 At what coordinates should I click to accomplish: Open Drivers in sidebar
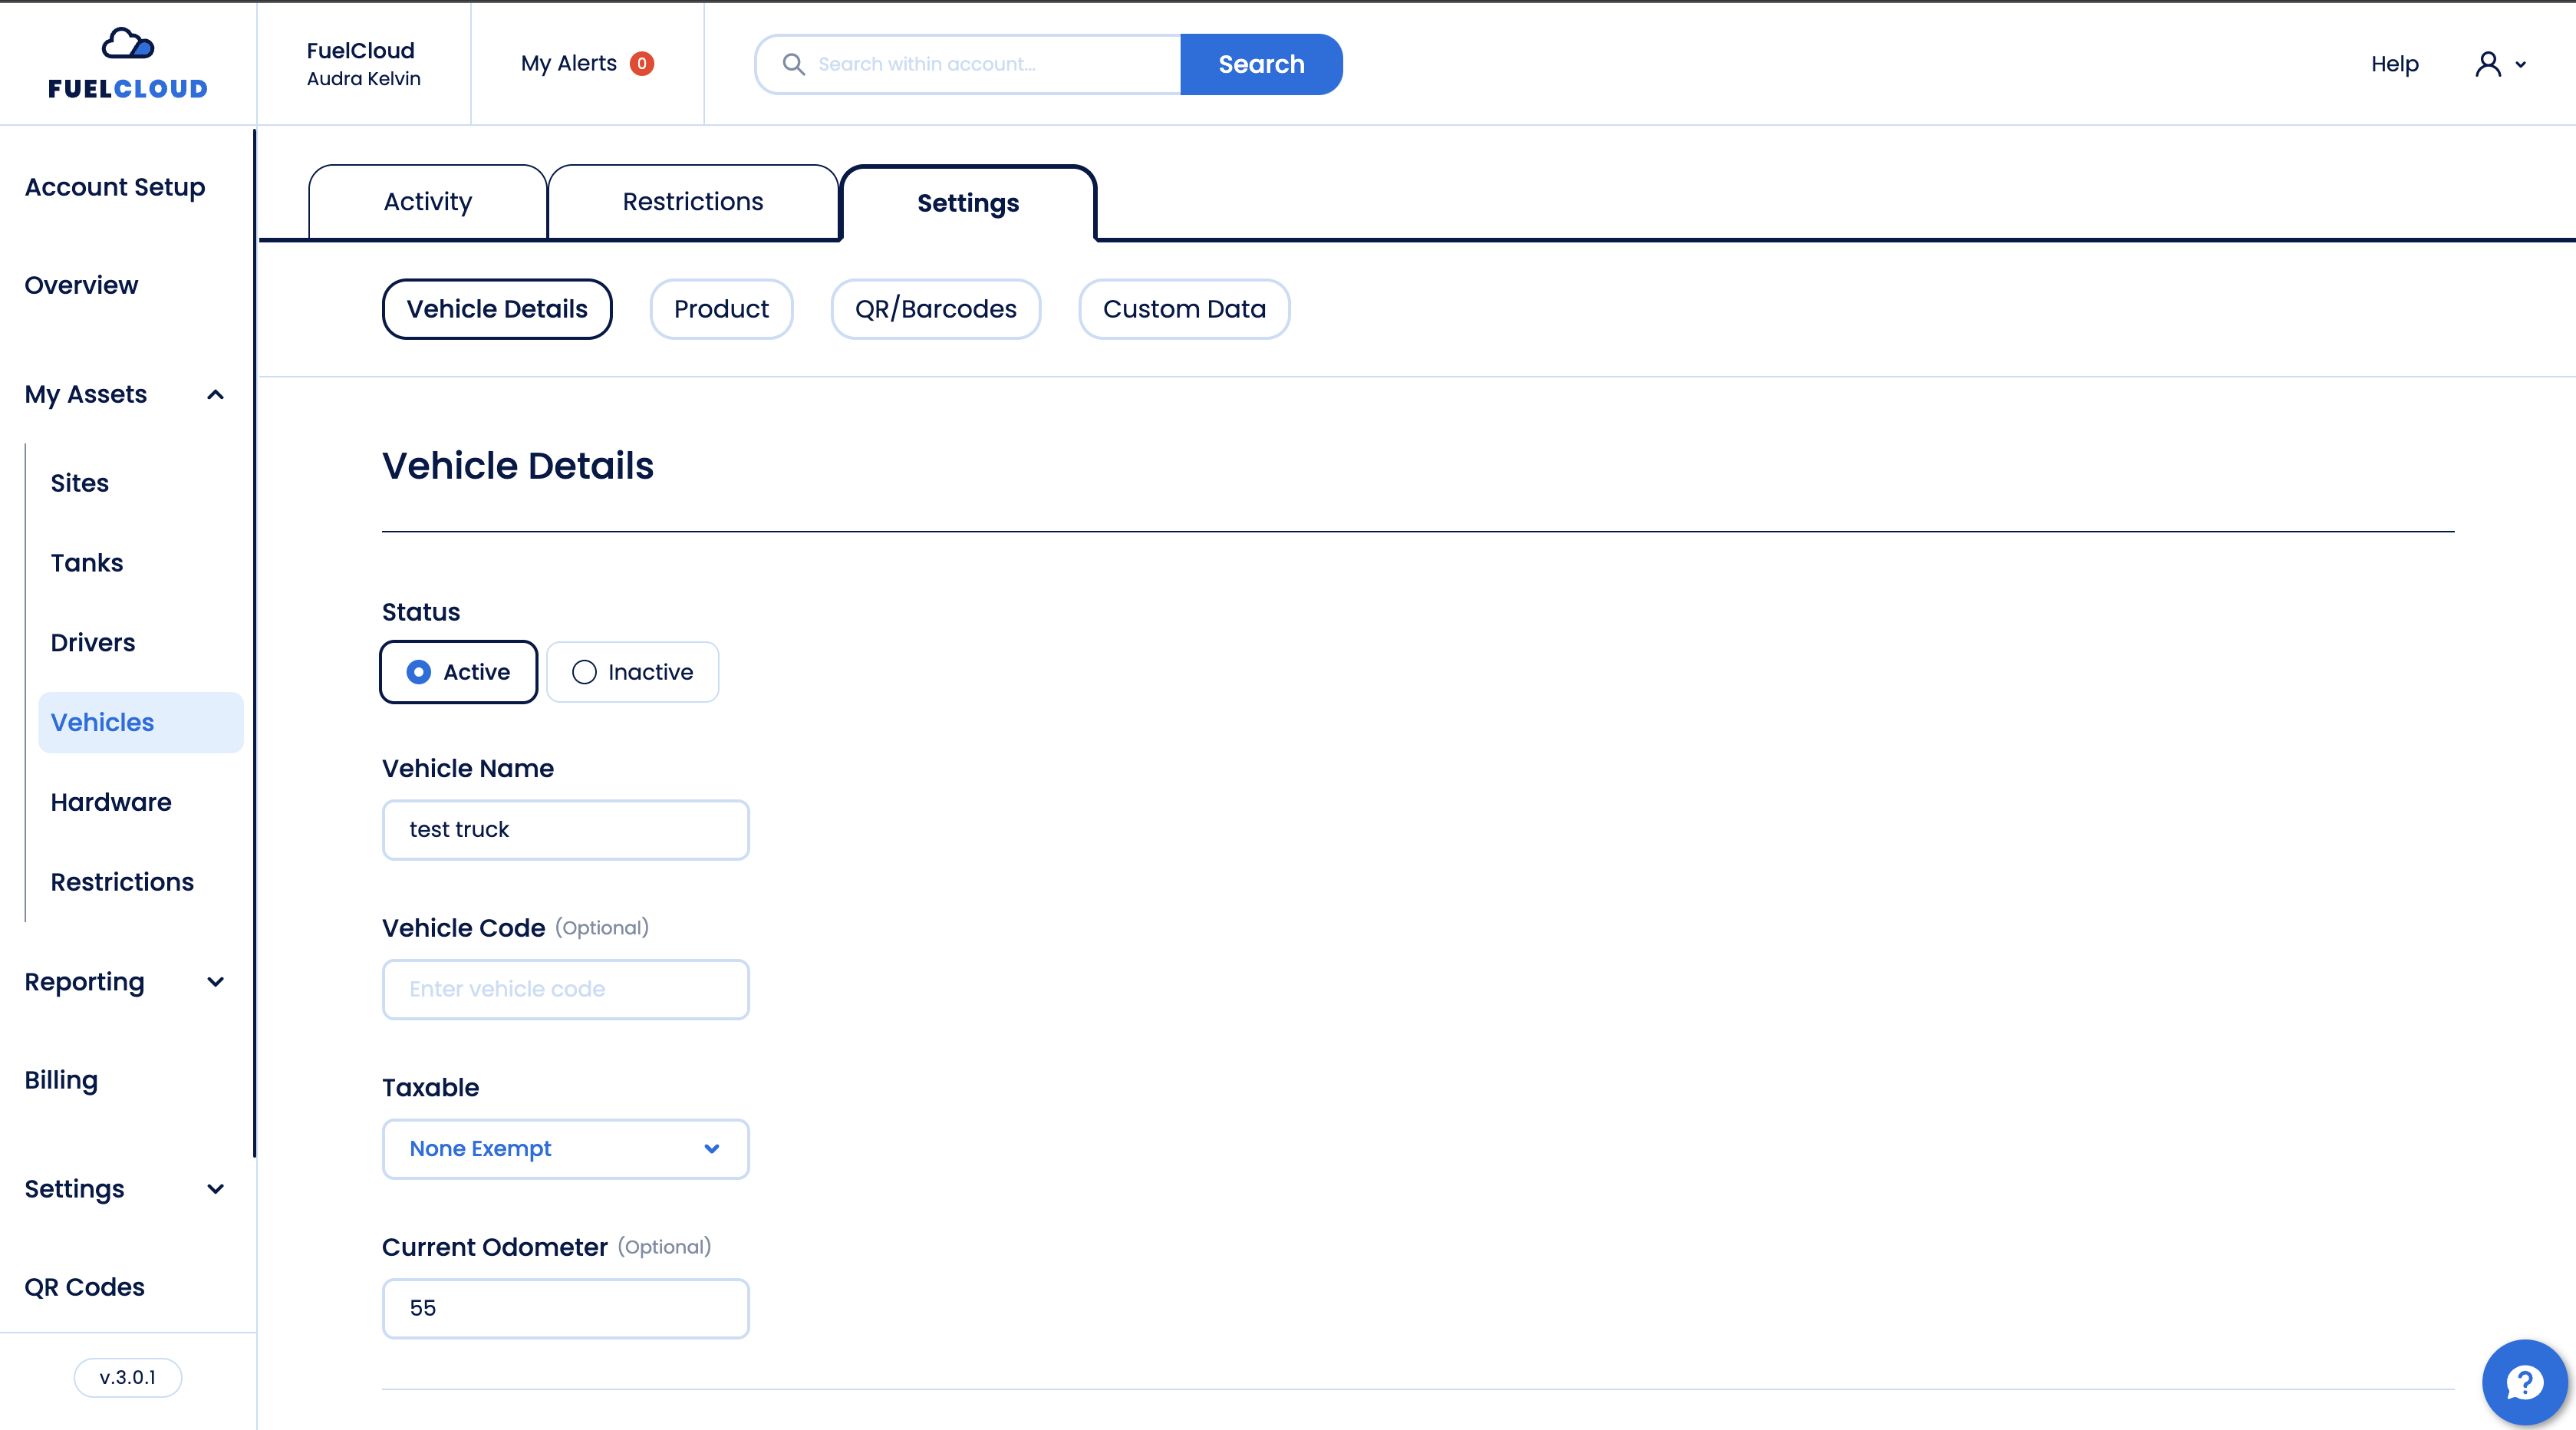(x=93, y=643)
